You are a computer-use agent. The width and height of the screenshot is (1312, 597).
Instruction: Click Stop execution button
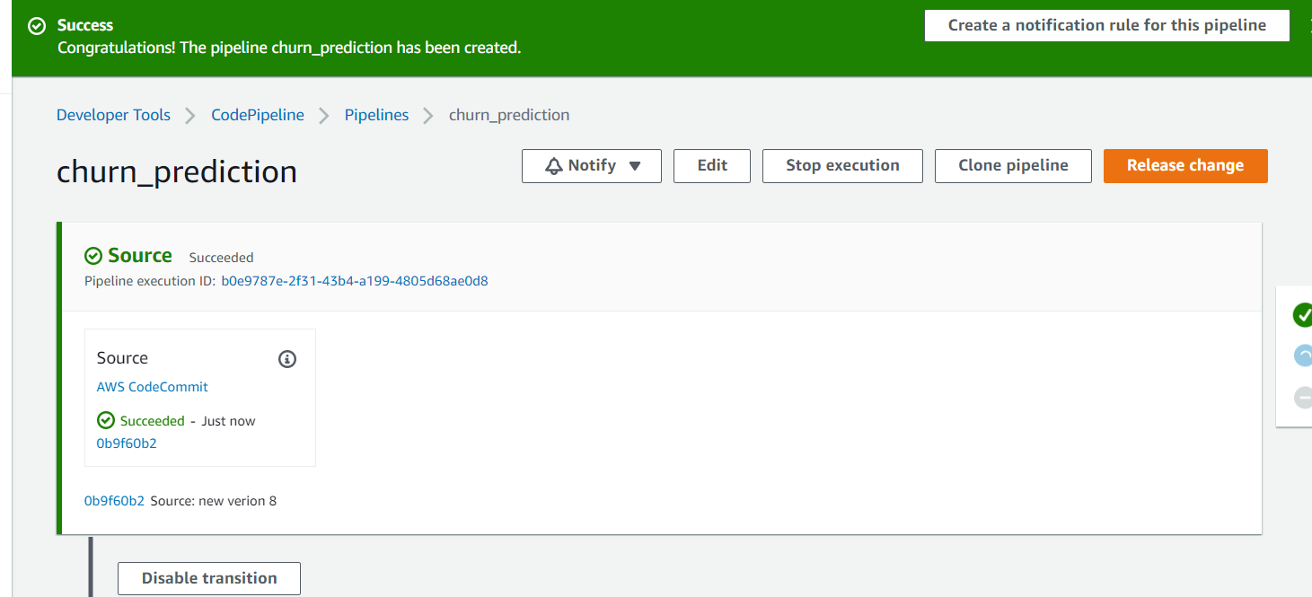(x=842, y=166)
